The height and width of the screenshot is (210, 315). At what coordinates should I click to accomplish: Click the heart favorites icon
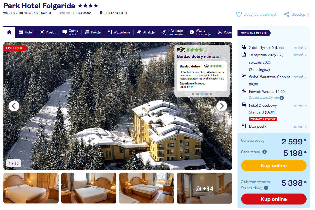pyautogui.click(x=239, y=14)
